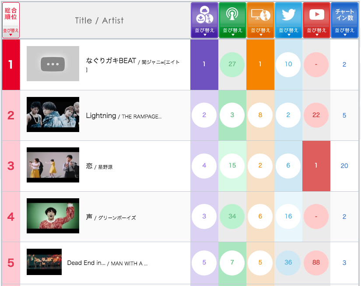
Task: Click the green radio antenna icon
Action: pos(232,15)
